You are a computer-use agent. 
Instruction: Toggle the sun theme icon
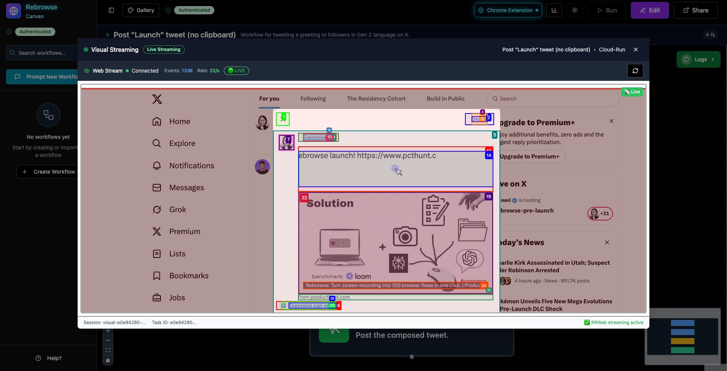pos(575,10)
